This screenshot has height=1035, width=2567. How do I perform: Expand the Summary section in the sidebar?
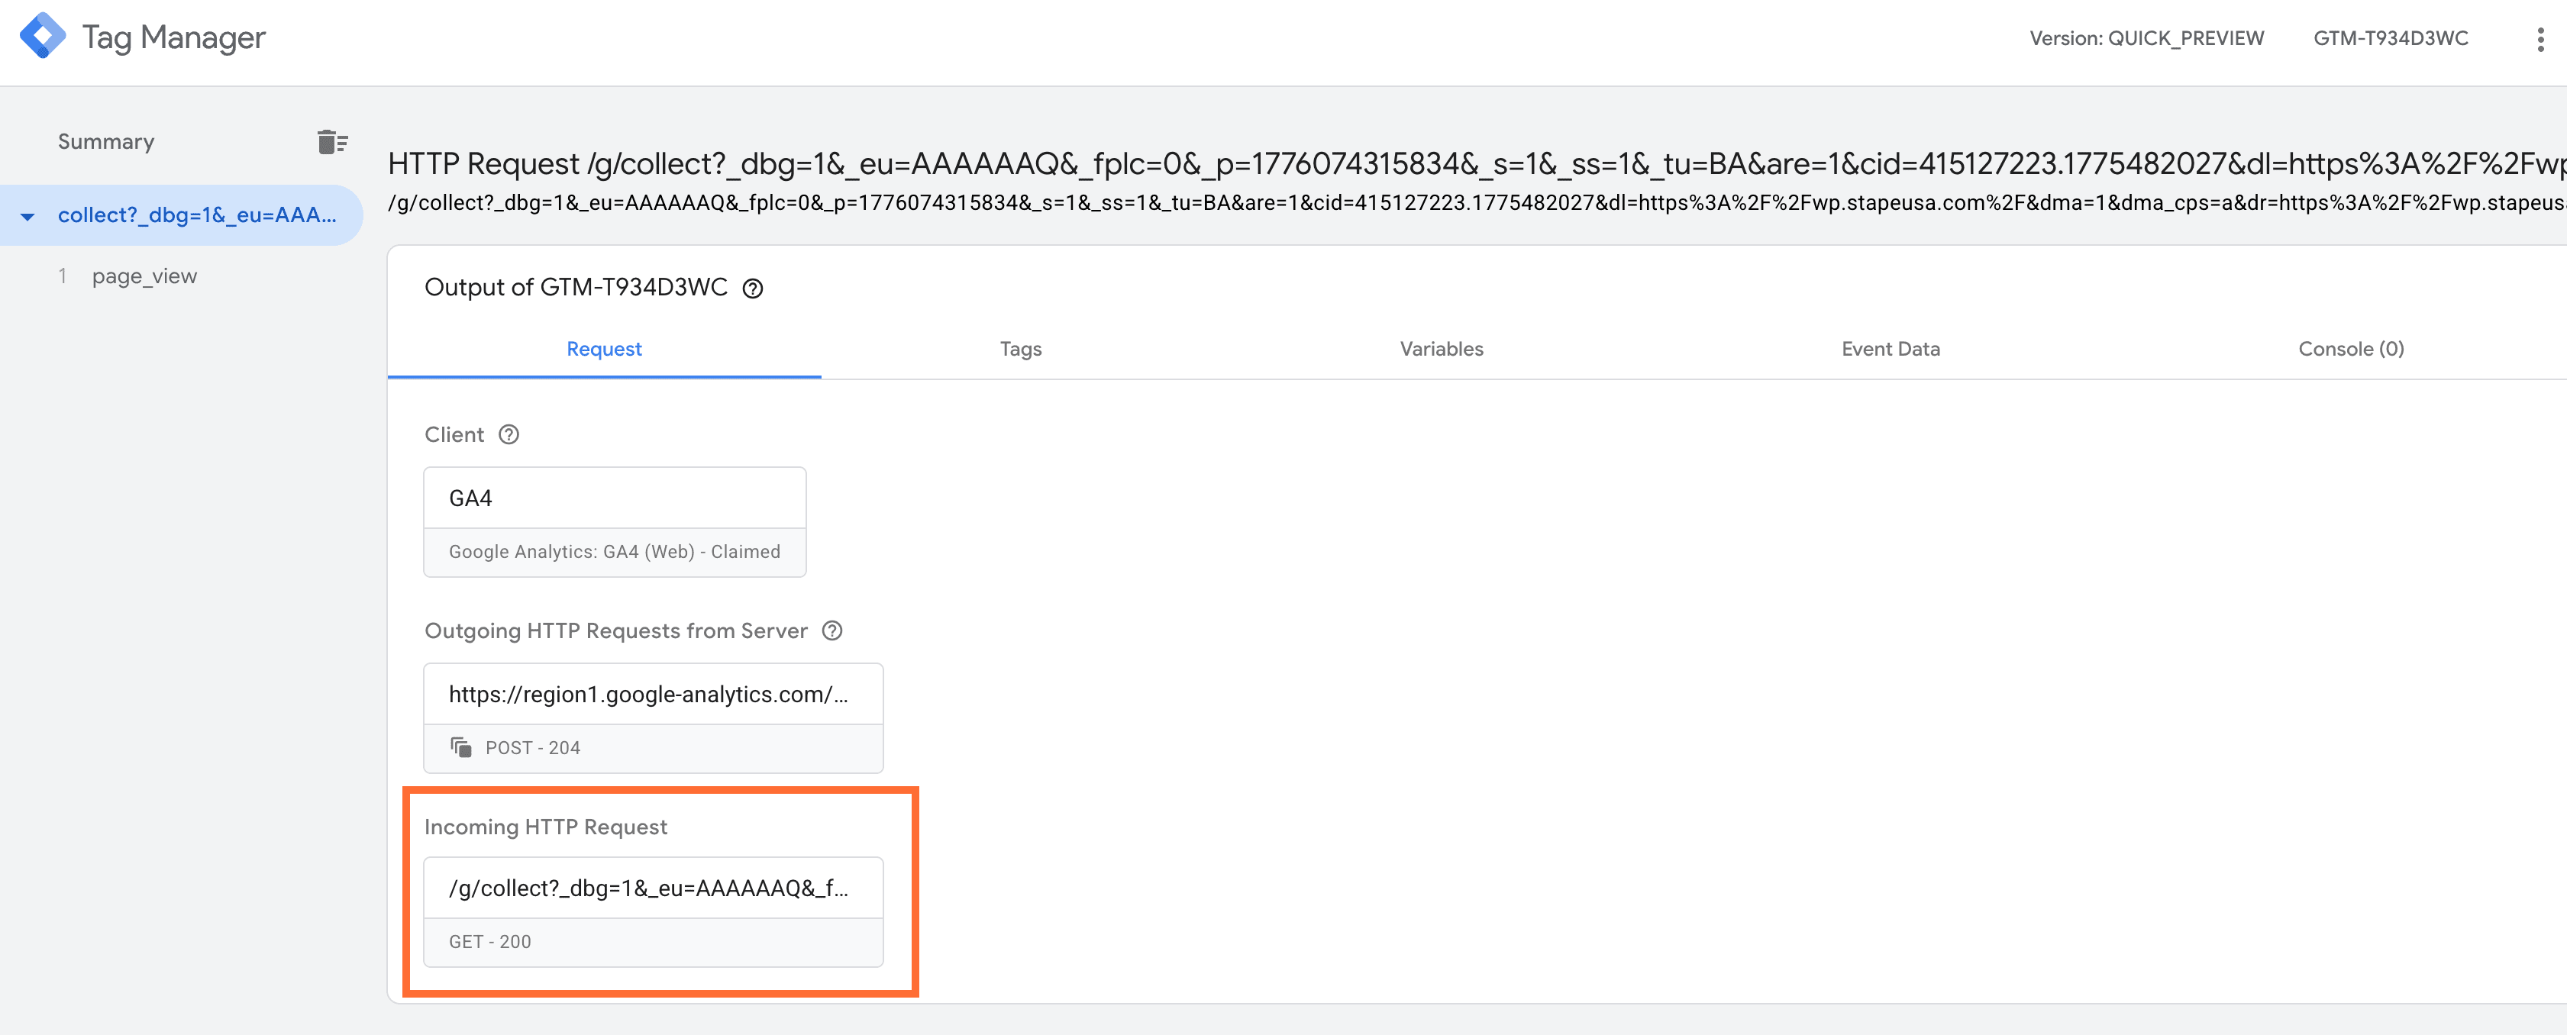105,140
